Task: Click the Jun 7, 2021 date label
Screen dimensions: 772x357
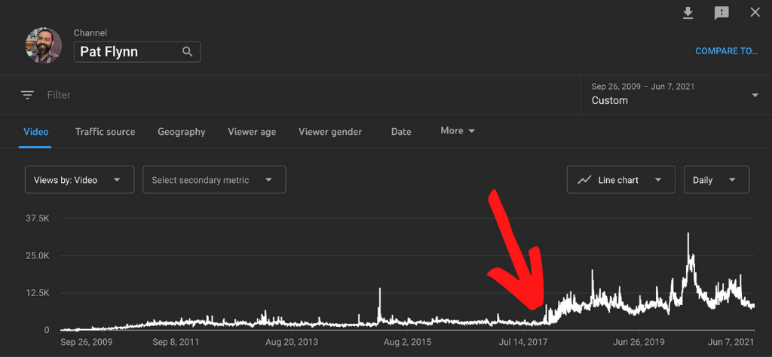Action: click(731, 342)
